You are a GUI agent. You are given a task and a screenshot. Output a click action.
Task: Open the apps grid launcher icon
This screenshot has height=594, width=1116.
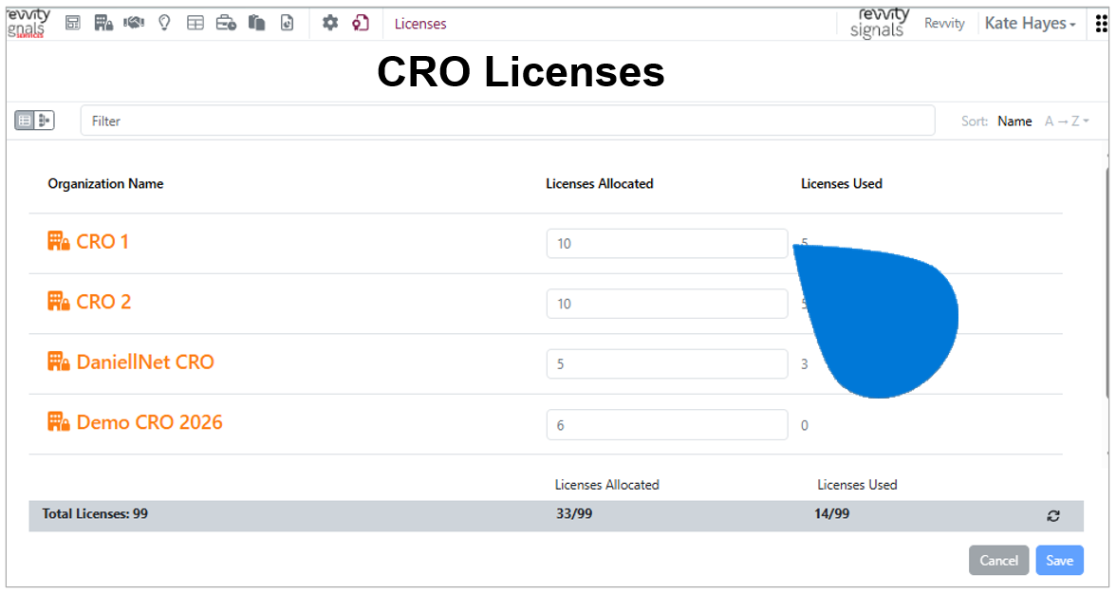click(x=1101, y=24)
